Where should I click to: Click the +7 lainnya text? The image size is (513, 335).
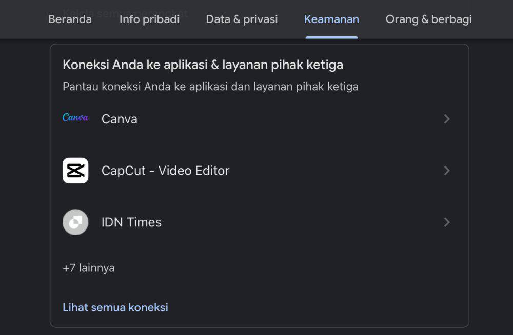point(89,268)
